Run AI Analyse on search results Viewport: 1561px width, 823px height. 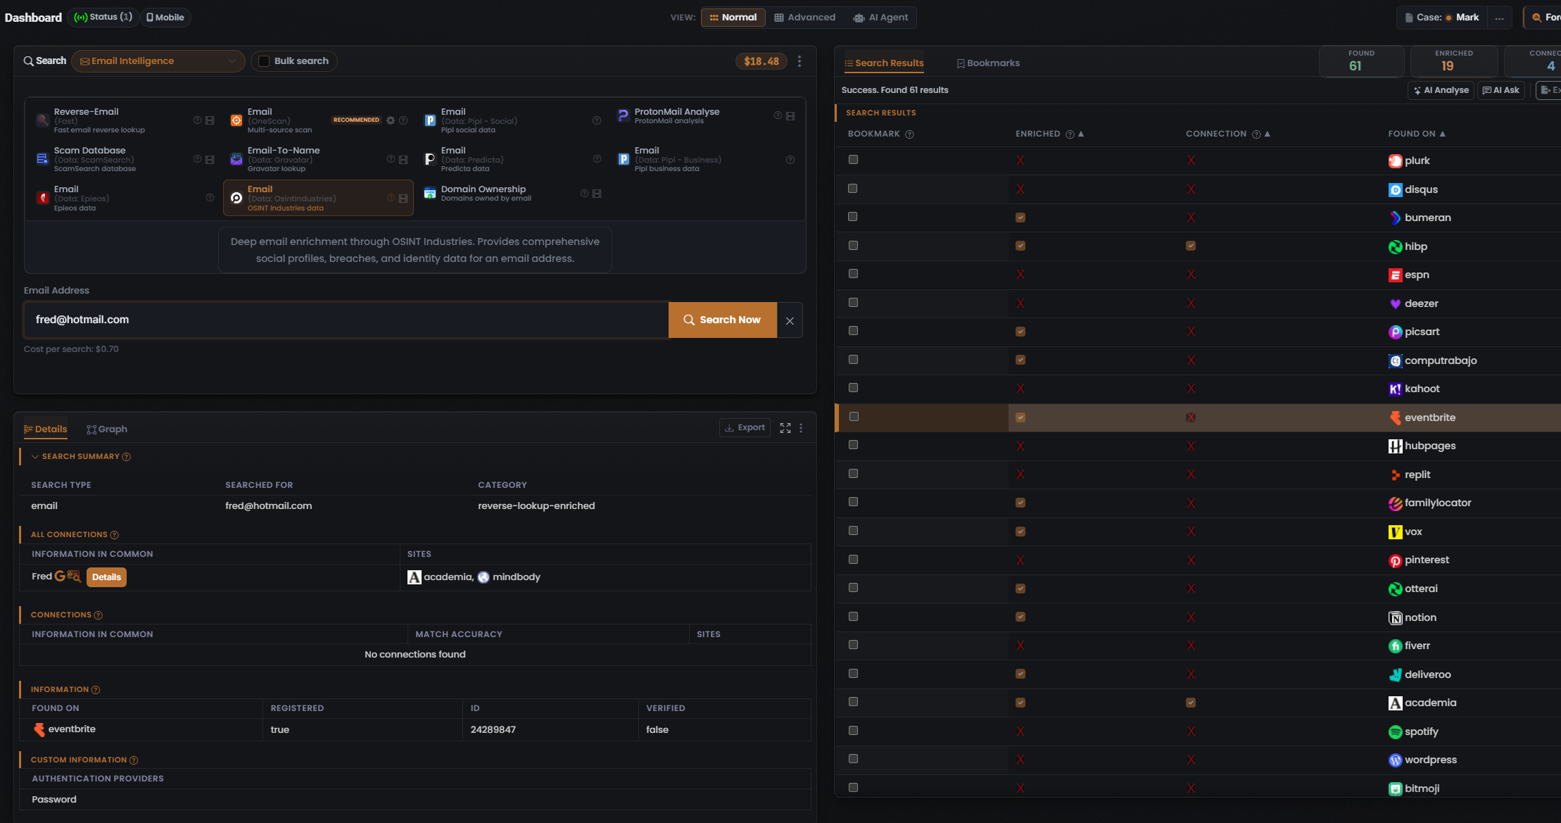(x=1441, y=90)
